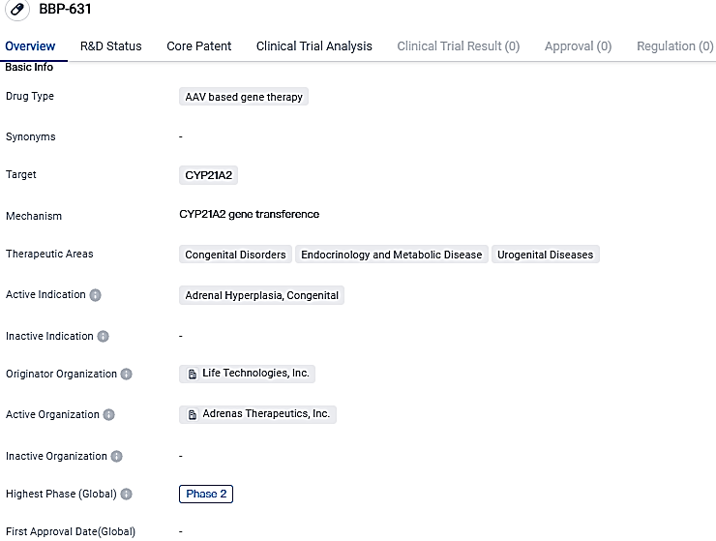The image size is (716, 541).
Task: Open the Core Patent tab
Action: [x=198, y=46]
